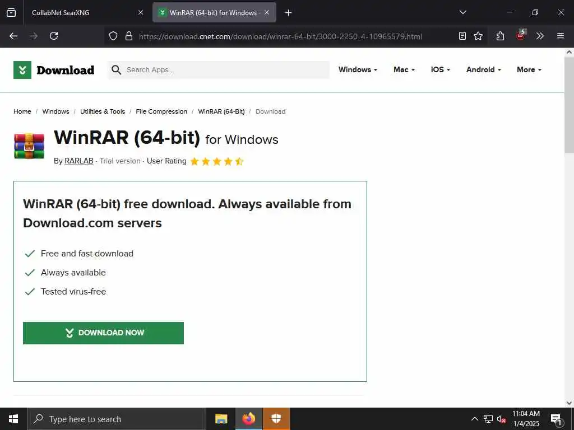Click the WinRAR (64-bit) page heading
The image size is (574, 430).
point(127,138)
